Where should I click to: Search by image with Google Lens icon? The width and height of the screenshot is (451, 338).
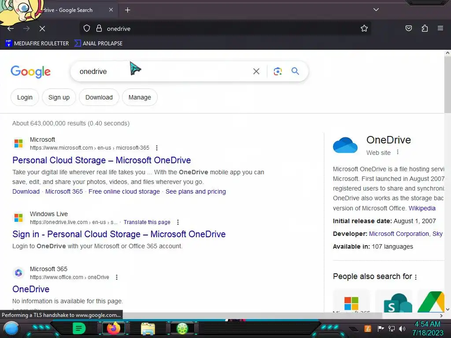[277, 71]
